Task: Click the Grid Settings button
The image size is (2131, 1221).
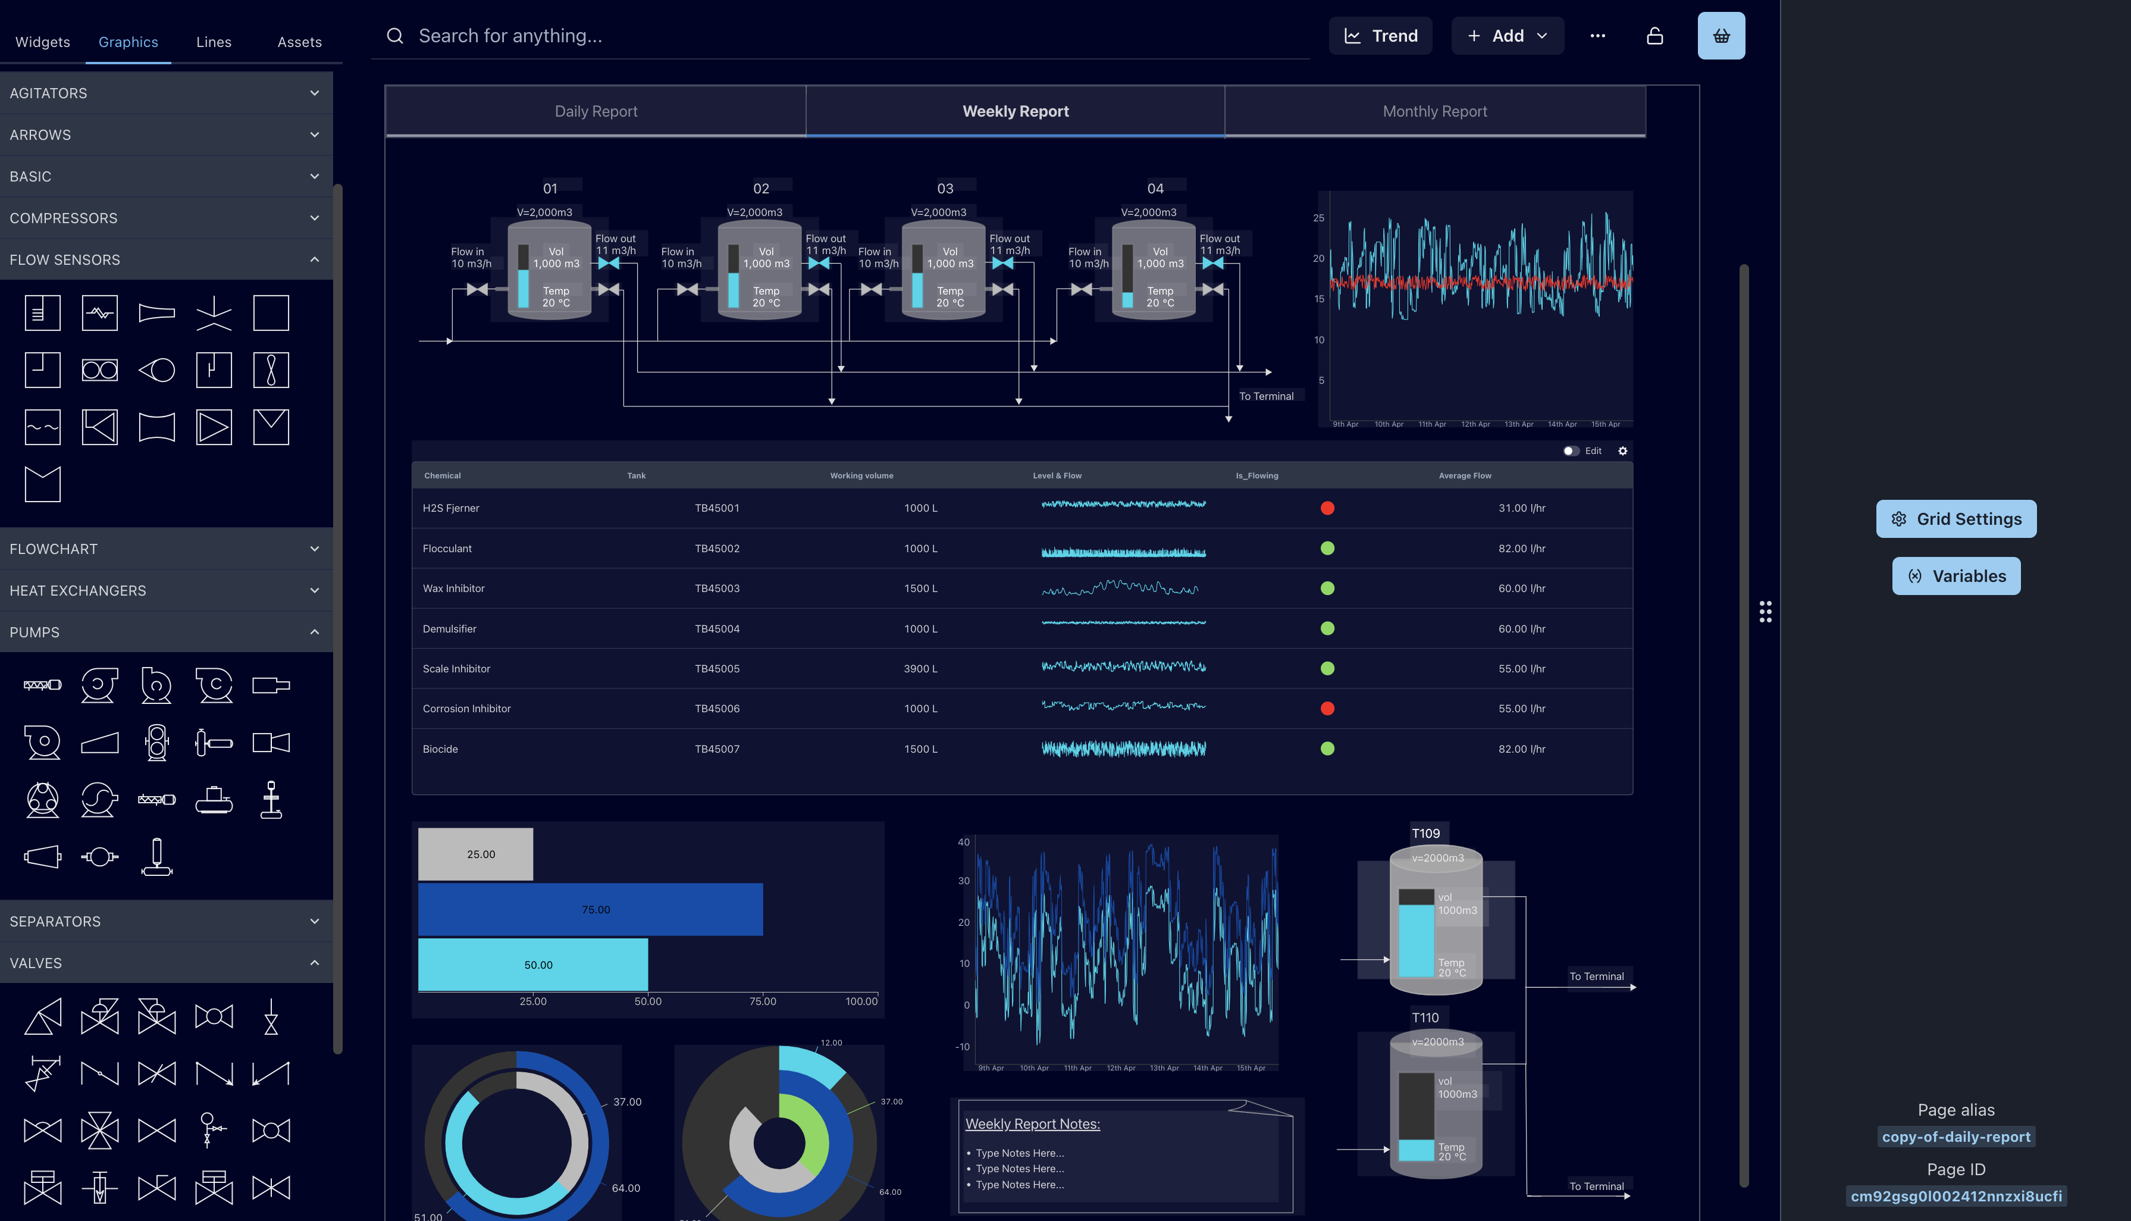Action: tap(1955, 519)
